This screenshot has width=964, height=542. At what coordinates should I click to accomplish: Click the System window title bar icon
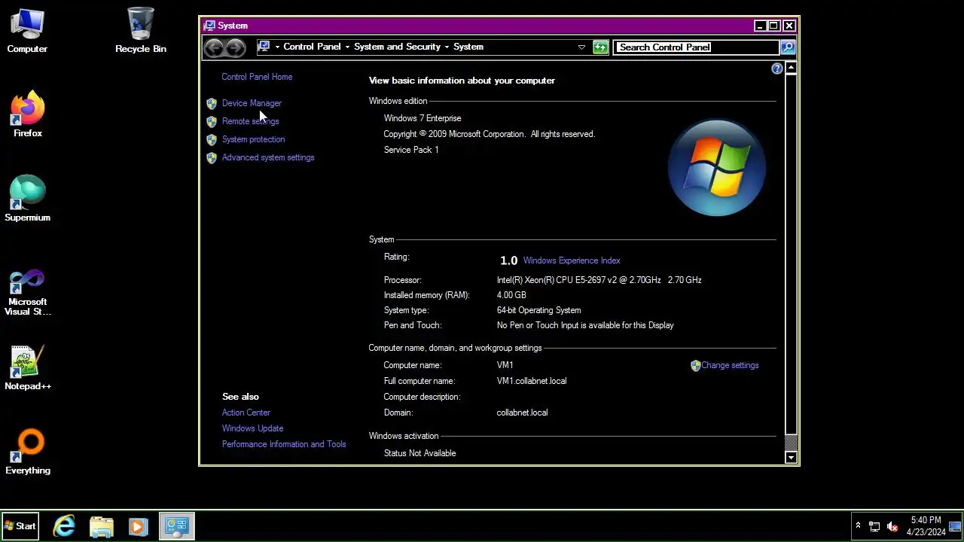coord(209,26)
